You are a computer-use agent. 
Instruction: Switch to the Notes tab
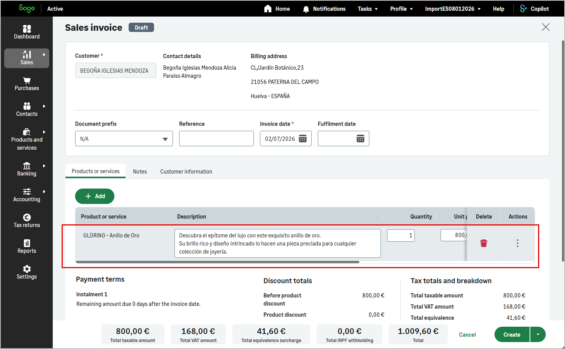[x=140, y=172]
